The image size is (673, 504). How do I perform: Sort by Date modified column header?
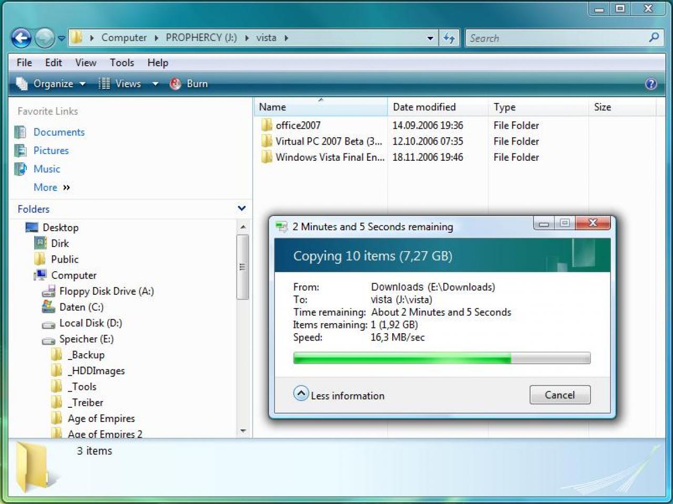point(438,107)
